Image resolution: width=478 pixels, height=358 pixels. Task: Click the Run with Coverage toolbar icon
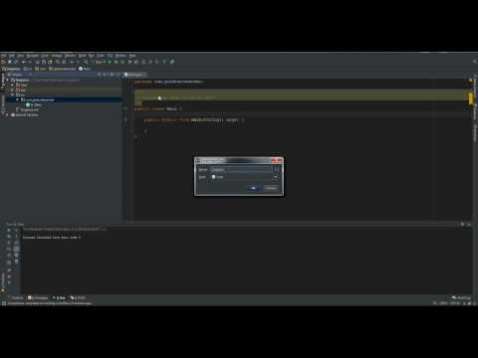pyautogui.click(x=122, y=62)
